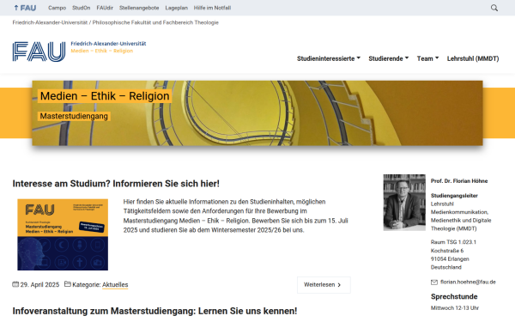515x322 pixels.
Task: Click the Studiengangsleiter label
Action: click(x=454, y=196)
